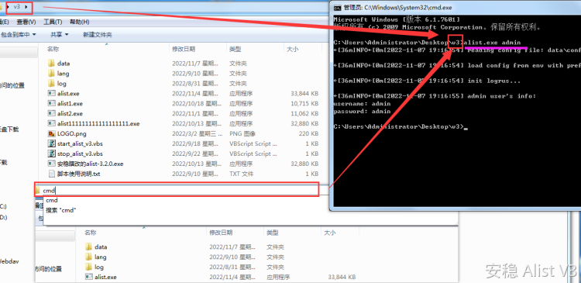The image size is (581, 283).
Task: Sort by 大小 column in lower window
Action: (330, 233)
